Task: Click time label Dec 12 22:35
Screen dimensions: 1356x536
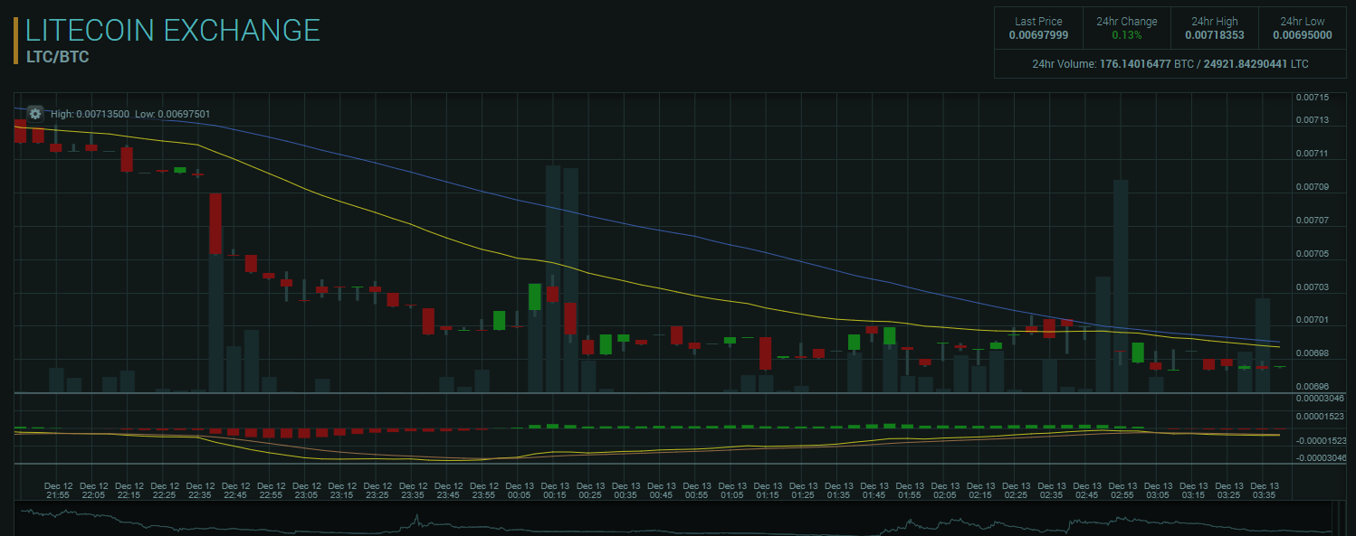Action: 200,490
